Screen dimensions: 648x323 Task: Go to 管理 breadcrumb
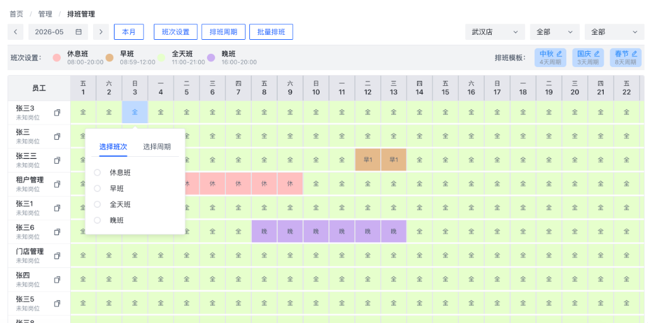[x=46, y=14]
